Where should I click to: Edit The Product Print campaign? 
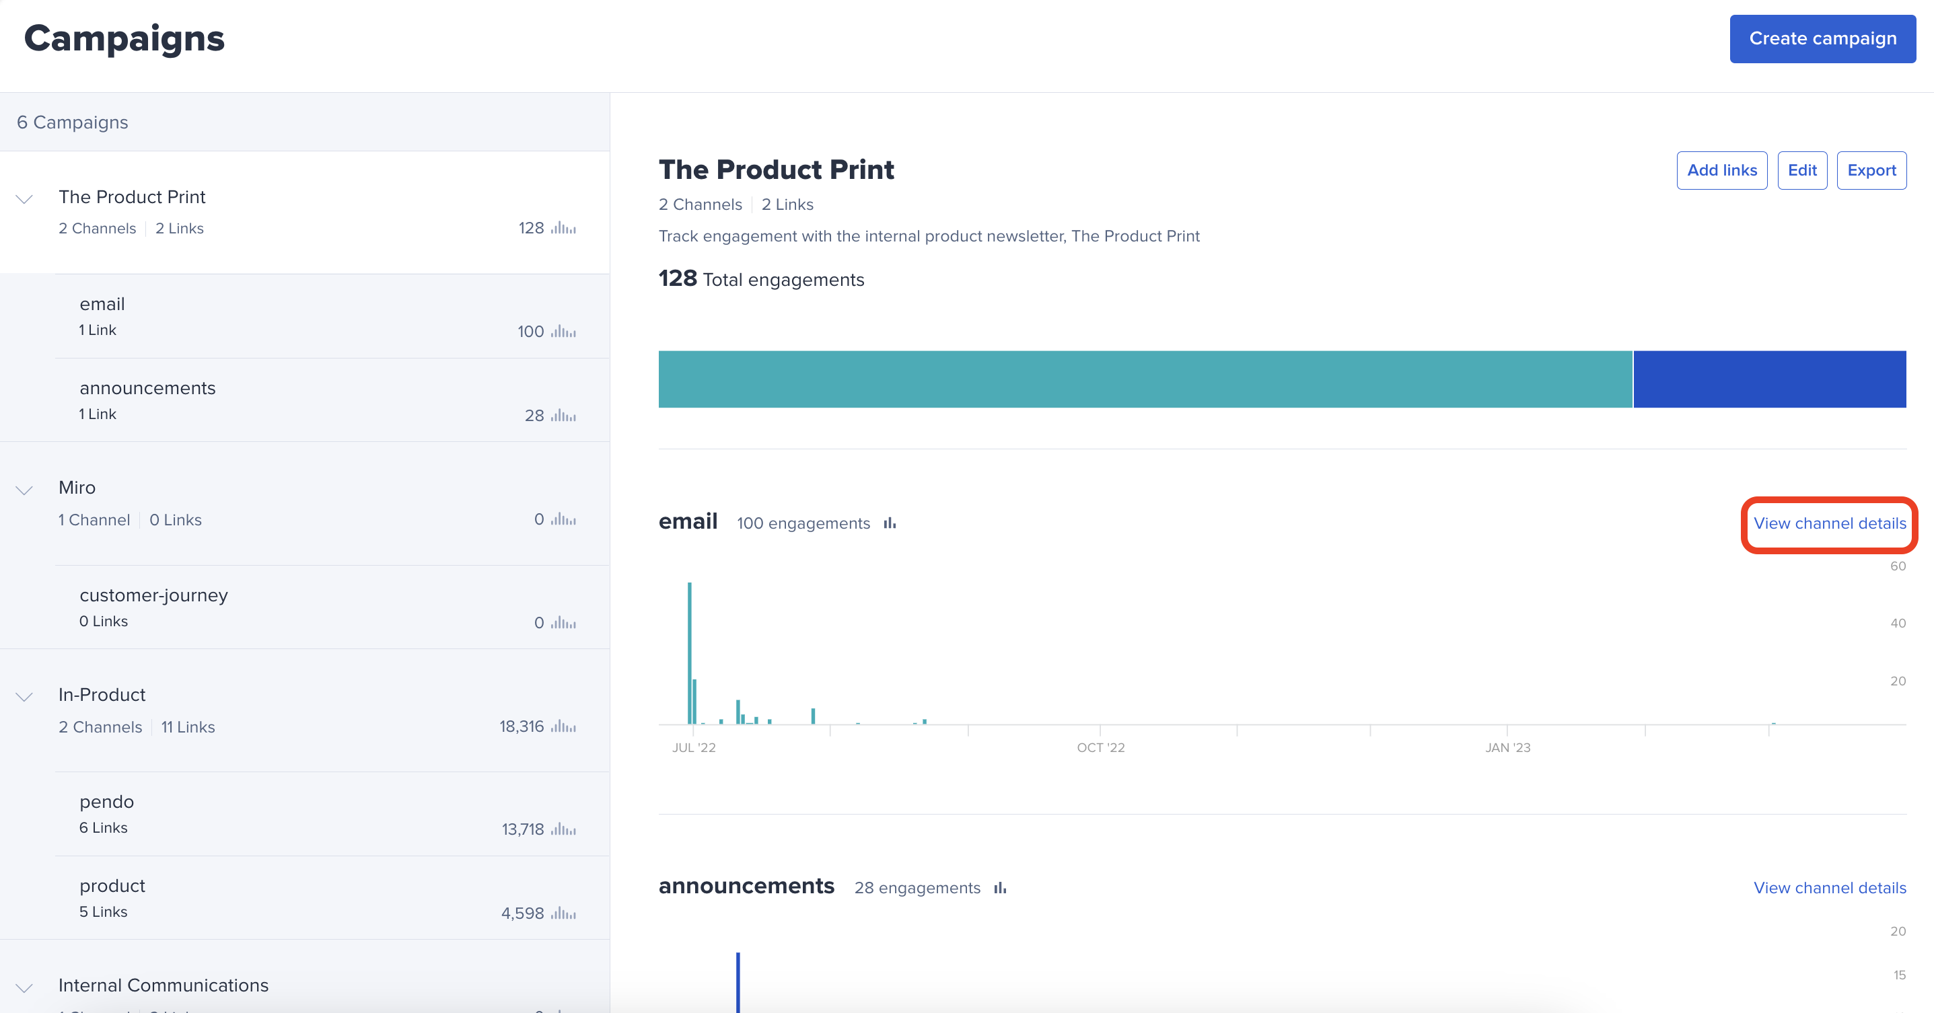[1803, 170]
